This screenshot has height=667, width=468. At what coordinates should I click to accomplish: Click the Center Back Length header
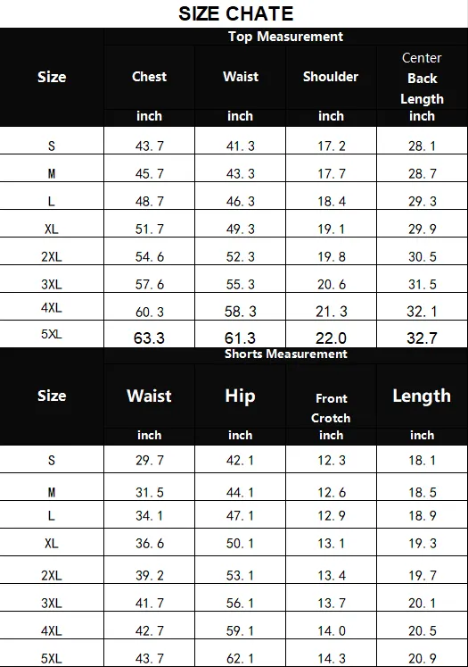(x=422, y=79)
